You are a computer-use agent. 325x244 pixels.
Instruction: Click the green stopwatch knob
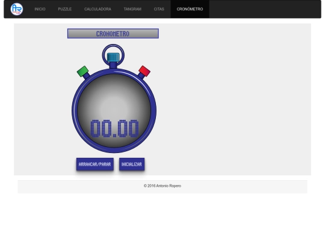82,71
